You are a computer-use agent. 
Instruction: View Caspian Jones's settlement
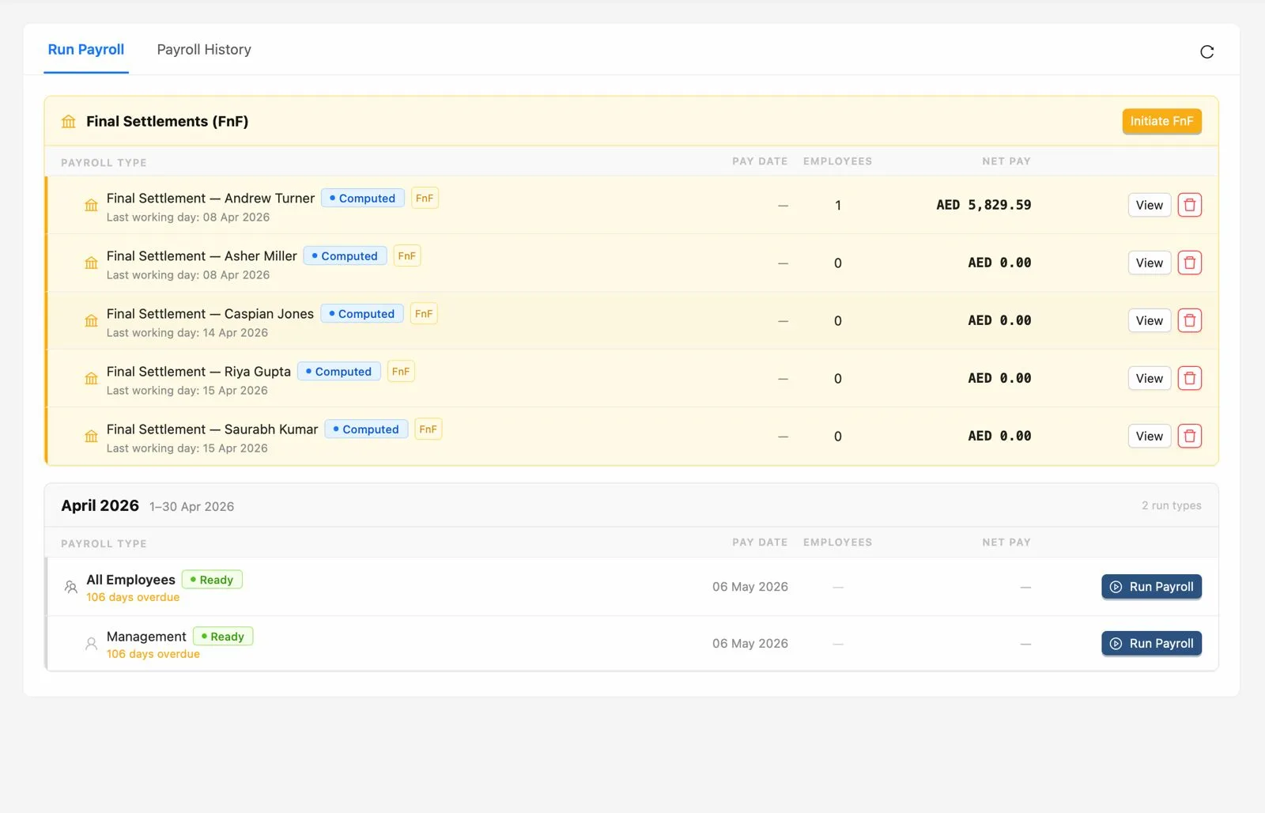click(x=1149, y=320)
